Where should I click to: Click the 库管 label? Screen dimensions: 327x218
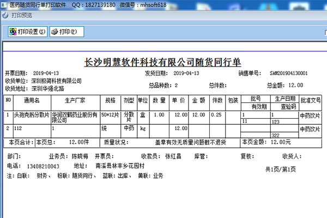click(x=201, y=156)
